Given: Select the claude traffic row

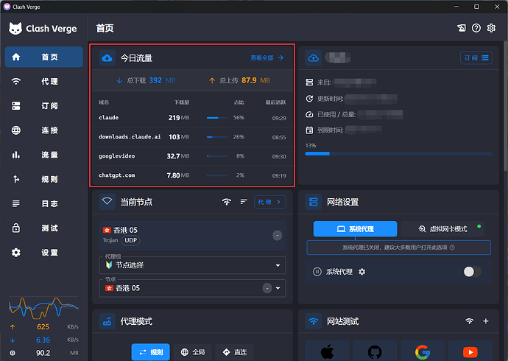Looking at the screenshot, I should 192,118.
